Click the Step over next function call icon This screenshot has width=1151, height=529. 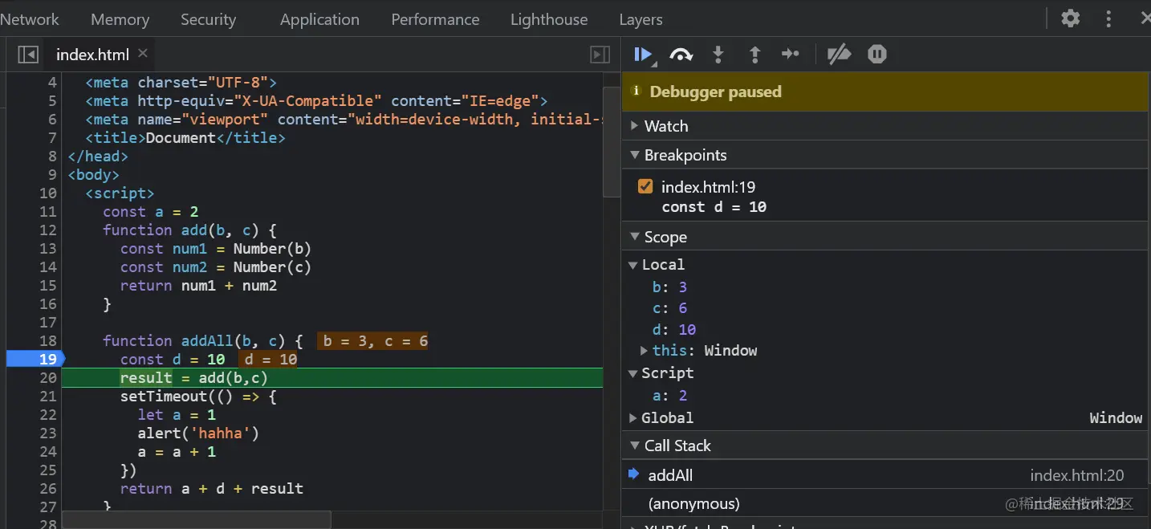click(x=681, y=55)
